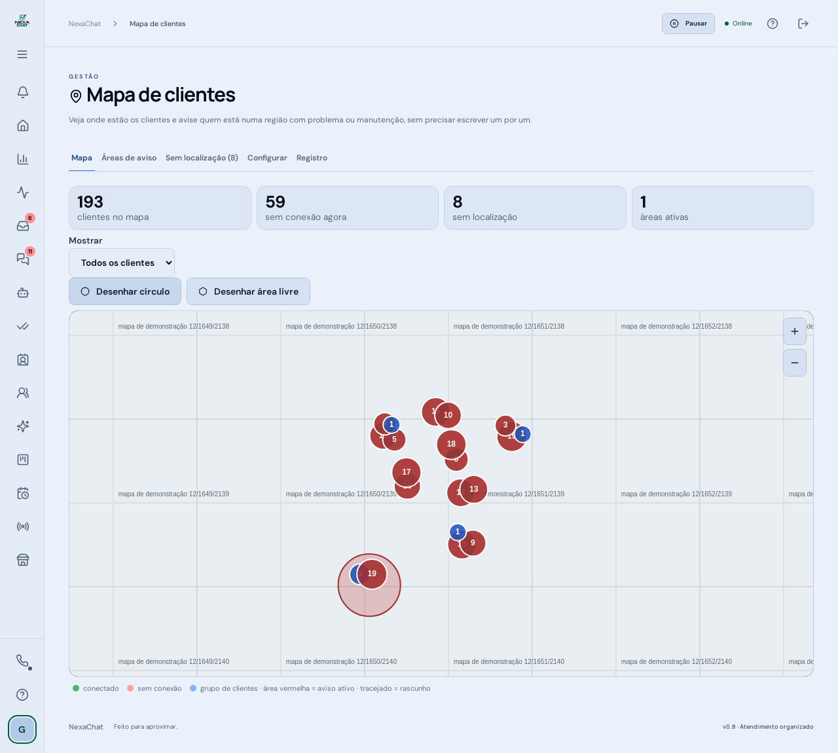Open the sparkles AI icon
This screenshot has width=838, height=753.
coord(23,426)
